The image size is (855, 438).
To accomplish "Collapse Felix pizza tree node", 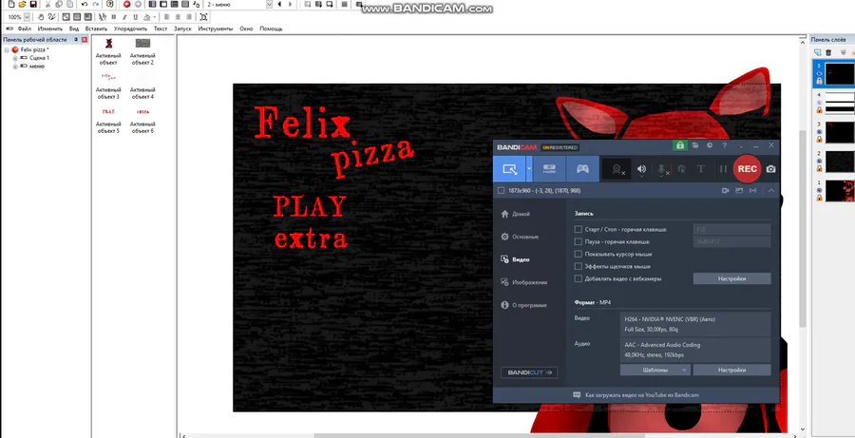I will [7, 49].
